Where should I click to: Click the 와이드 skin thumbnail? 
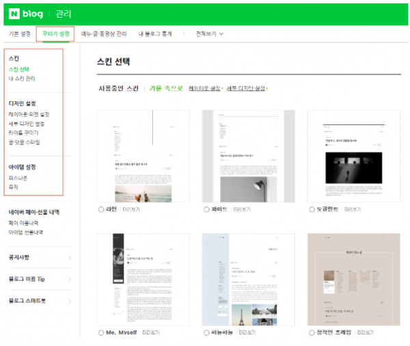[249, 156]
